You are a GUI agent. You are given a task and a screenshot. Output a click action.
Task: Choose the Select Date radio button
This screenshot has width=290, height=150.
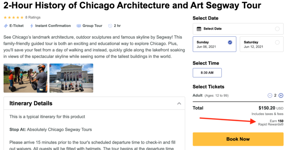click(x=277, y=29)
